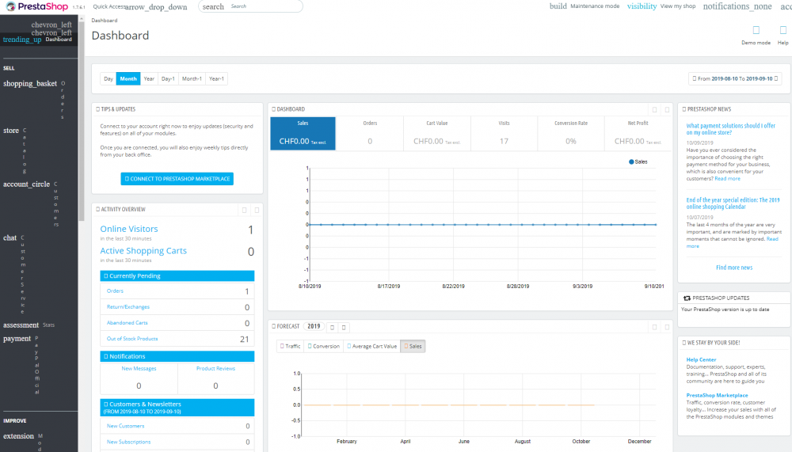Select the Year period tab
This screenshot has width=792, height=452.
[149, 78]
